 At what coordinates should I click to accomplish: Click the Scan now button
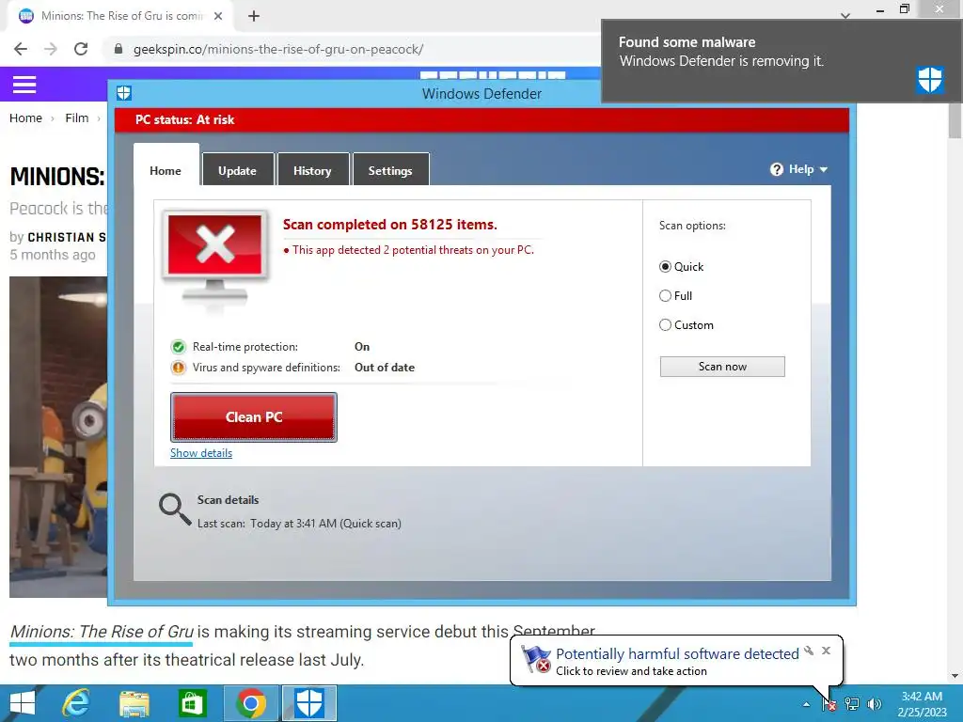coord(722,367)
